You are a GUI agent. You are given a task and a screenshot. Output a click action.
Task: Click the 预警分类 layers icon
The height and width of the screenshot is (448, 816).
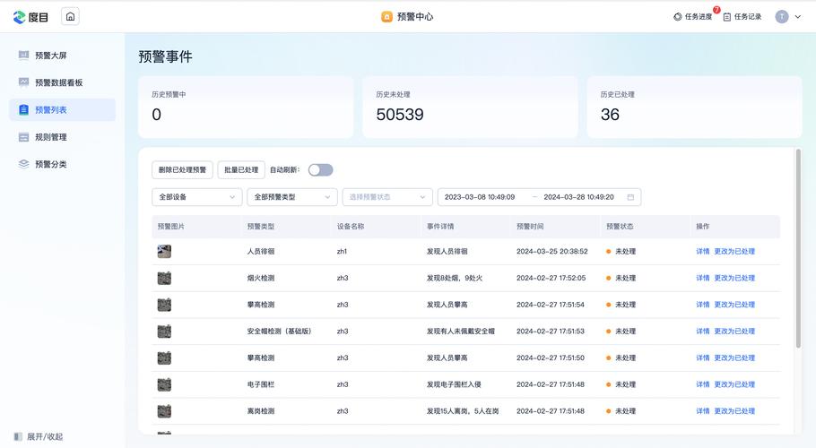[x=24, y=164]
